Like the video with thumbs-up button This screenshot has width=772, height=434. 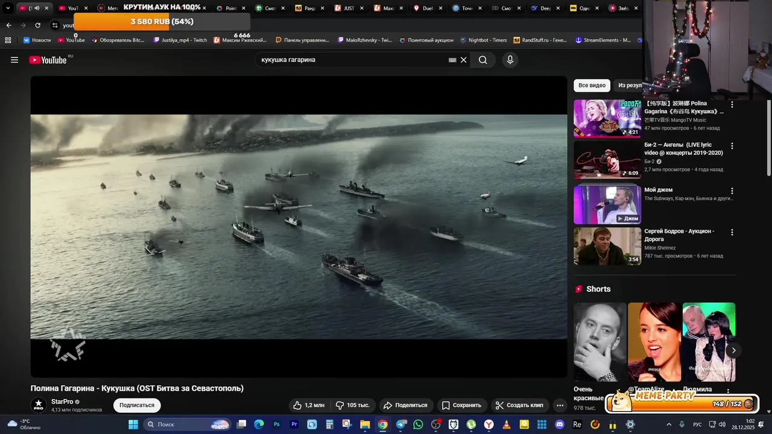(x=309, y=405)
